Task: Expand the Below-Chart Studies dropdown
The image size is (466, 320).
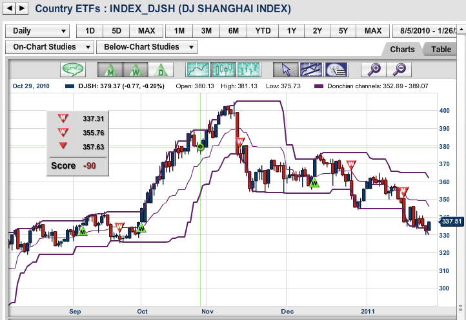Action: click(x=147, y=46)
